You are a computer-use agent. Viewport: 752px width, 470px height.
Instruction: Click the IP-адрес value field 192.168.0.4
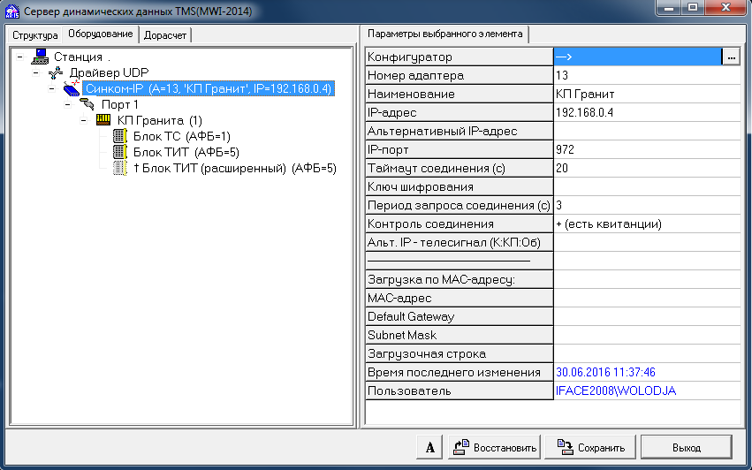pyautogui.click(x=647, y=112)
